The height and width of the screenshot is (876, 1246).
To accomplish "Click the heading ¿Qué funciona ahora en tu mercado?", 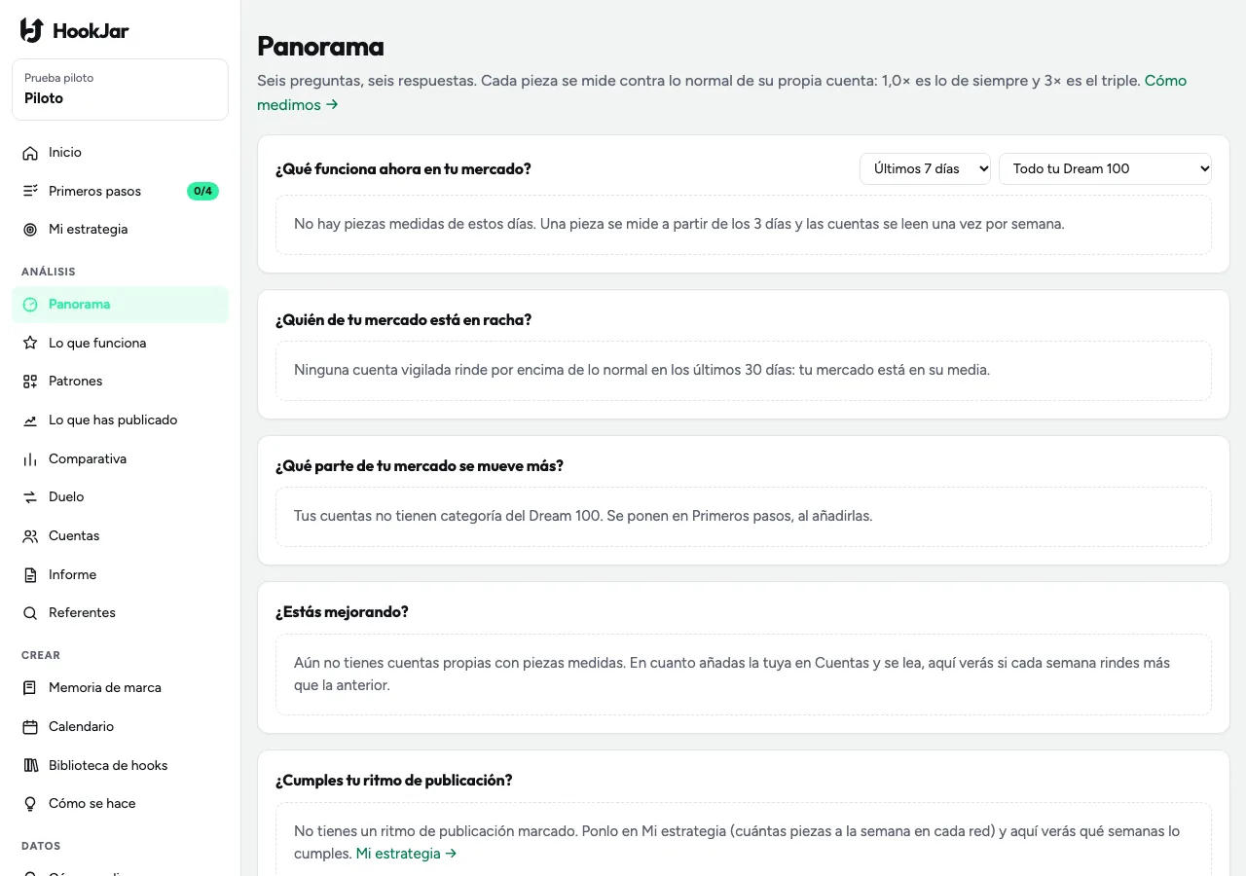I will click(x=403, y=168).
